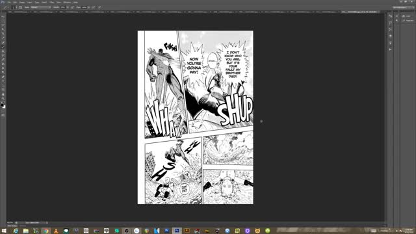This screenshot has height=234, width=416.
Task: Open the Flow value dropdown
Action: pyautogui.click(x=88, y=7)
